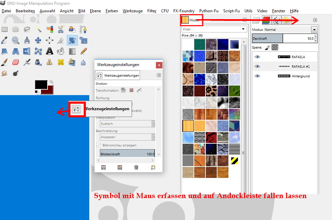Open tab menu button in Werkzeugeinstellungen dialog
Screen dimensions: 332x220
coord(159,75)
